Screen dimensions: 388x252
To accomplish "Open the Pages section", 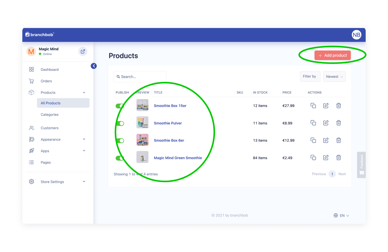I will pyautogui.click(x=45, y=162).
